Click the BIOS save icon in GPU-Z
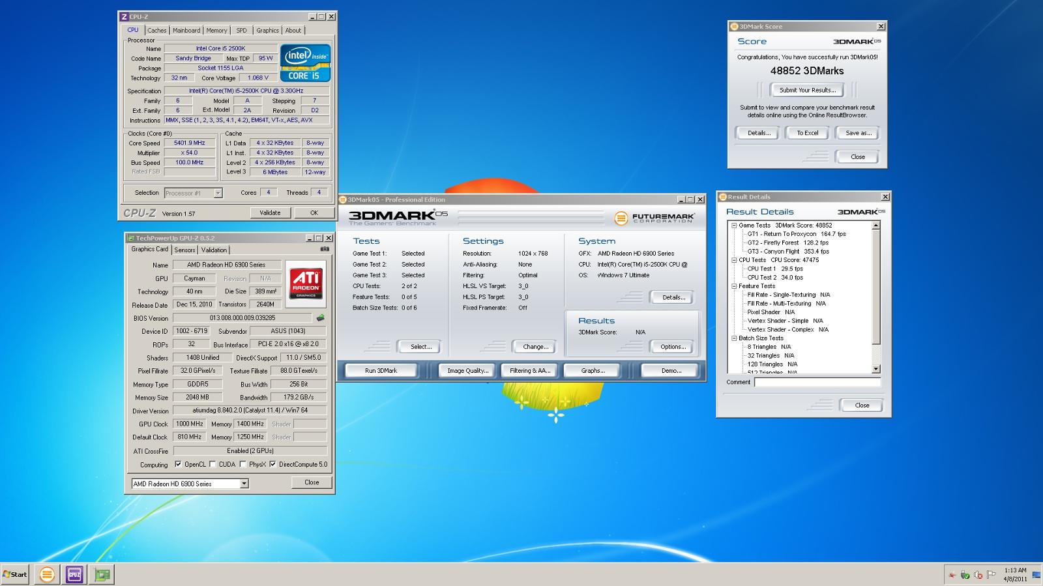This screenshot has height=586, width=1043. tap(320, 318)
